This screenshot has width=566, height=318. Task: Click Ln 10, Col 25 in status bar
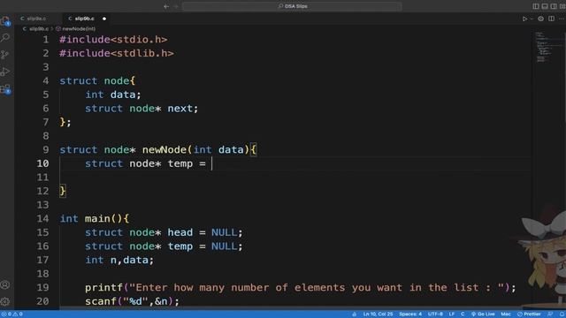pos(378,314)
